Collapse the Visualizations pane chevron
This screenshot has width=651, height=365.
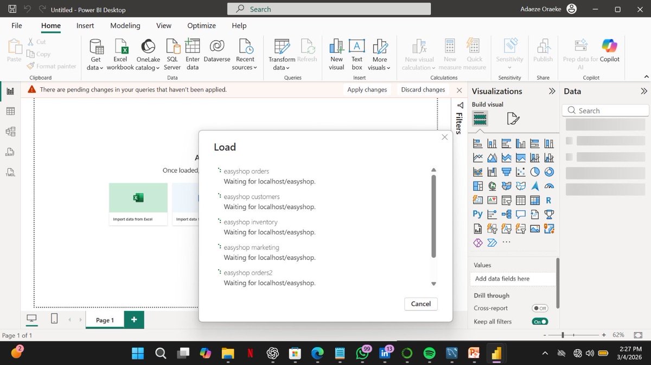coord(552,91)
